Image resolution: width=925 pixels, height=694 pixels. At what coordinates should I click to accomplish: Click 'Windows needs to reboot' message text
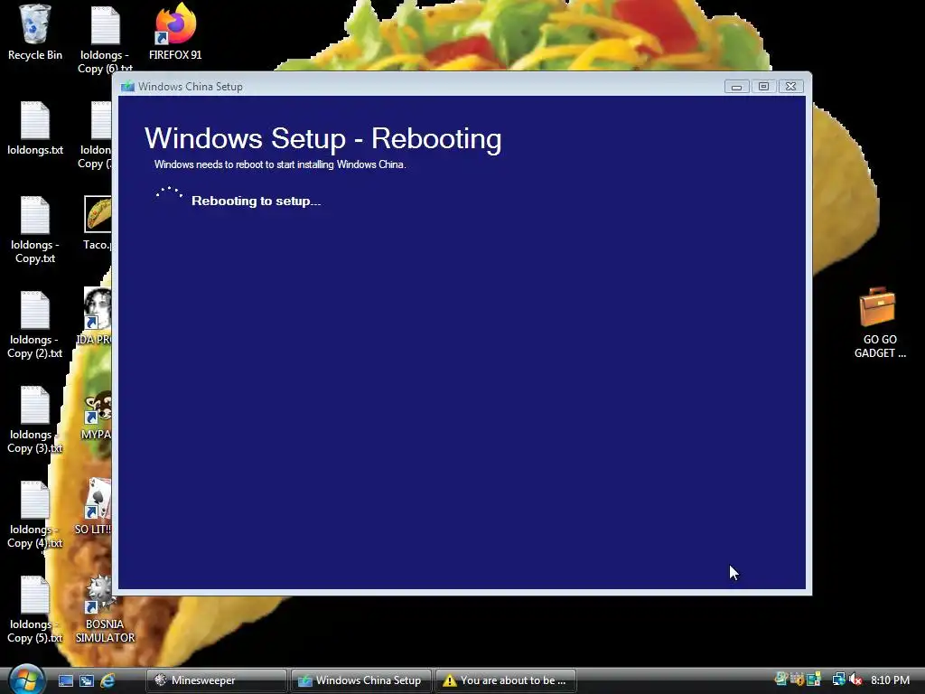[280, 164]
